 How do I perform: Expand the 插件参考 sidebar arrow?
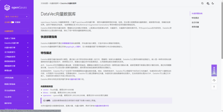28,103
